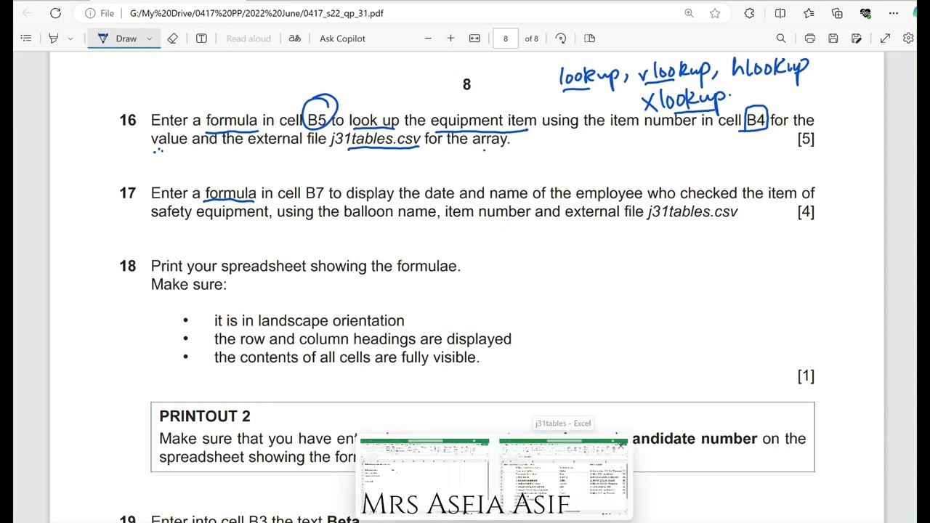
Task: Click Read aloud
Action: (248, 38)
